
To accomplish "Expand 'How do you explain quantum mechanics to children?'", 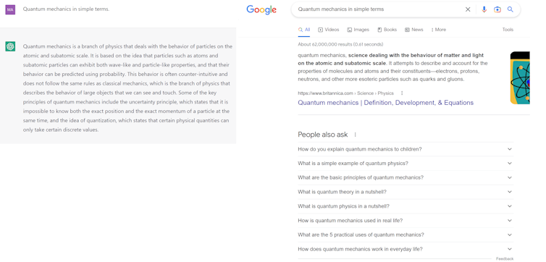I will 406,149.
